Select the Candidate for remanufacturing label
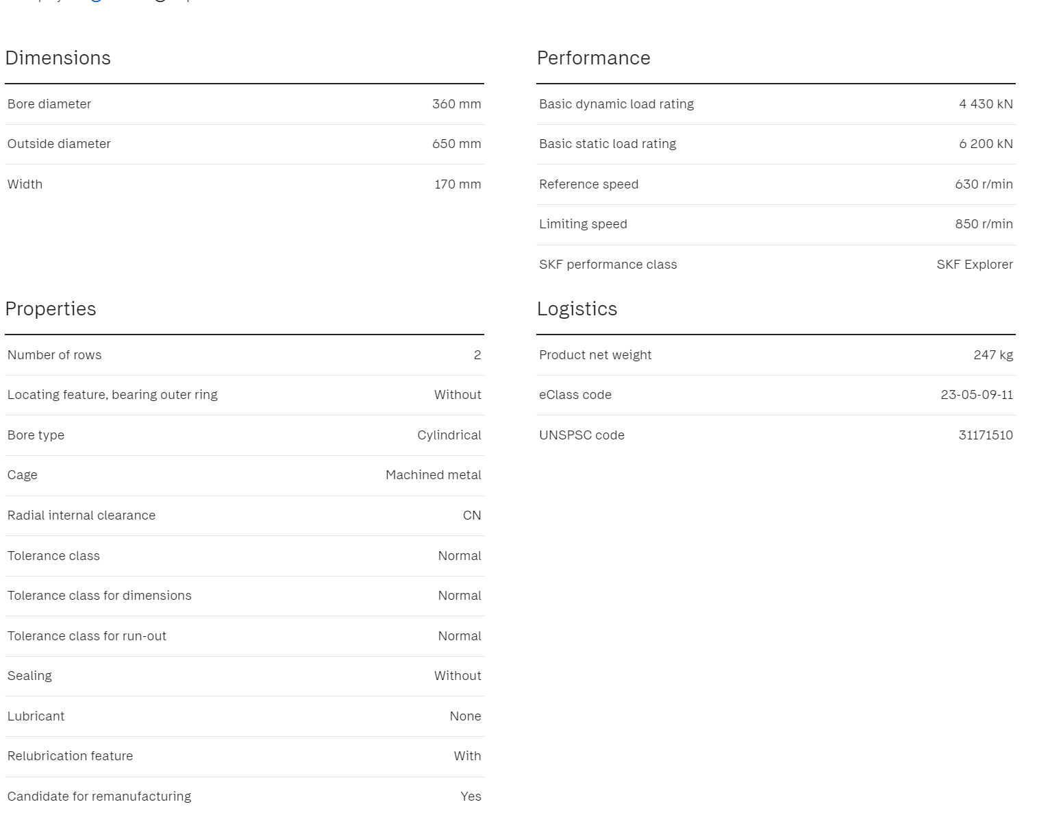This screenshot has height=837, width=1037. pos(99,797)
